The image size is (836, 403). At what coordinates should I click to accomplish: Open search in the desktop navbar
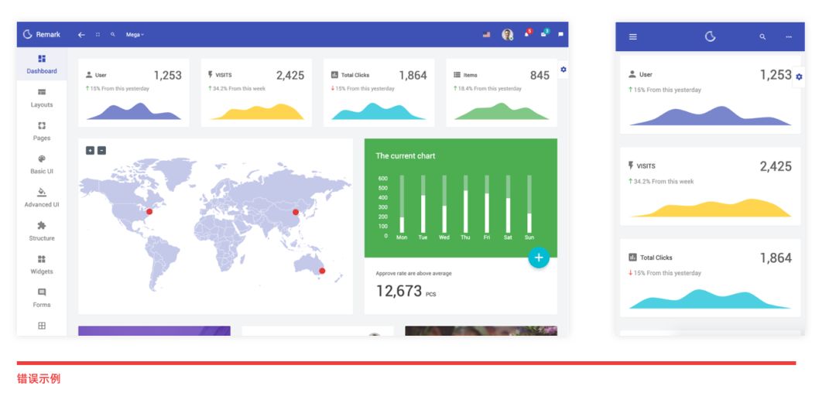tap(113, 35)
